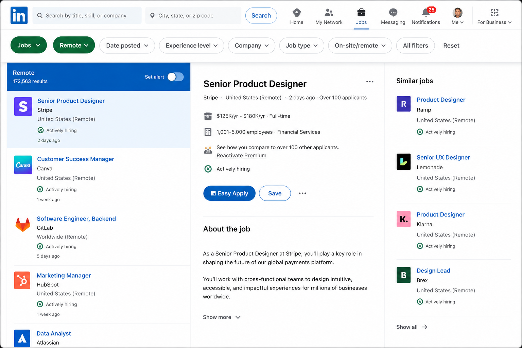Open the Jobs tab in navigation

pyautogui.click(x=361, y=17)
